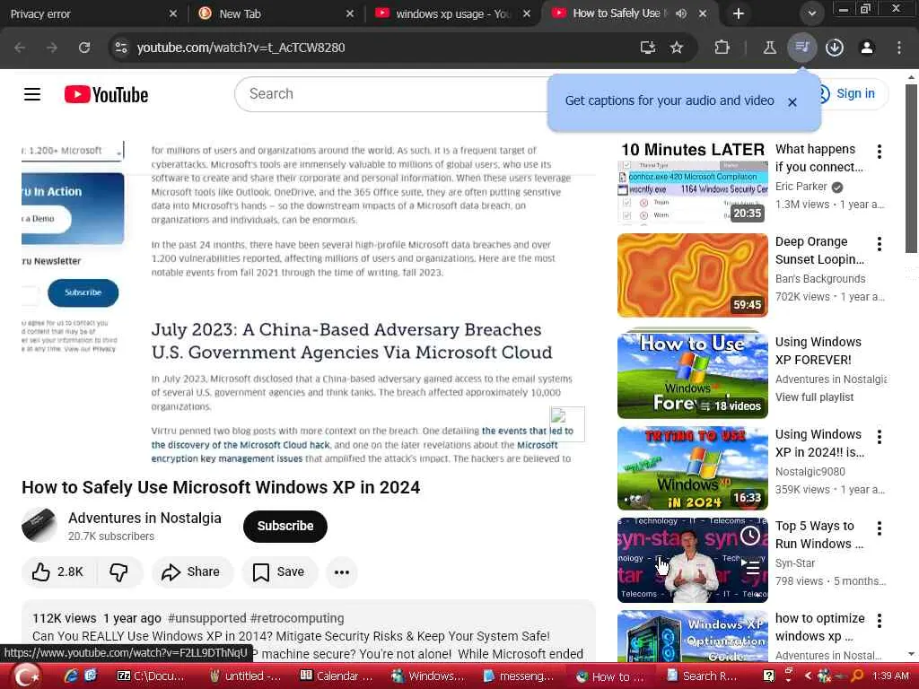Open Internet Explorer from quick launch
Viewport: 919px width, 689px height.
[72, 676]
